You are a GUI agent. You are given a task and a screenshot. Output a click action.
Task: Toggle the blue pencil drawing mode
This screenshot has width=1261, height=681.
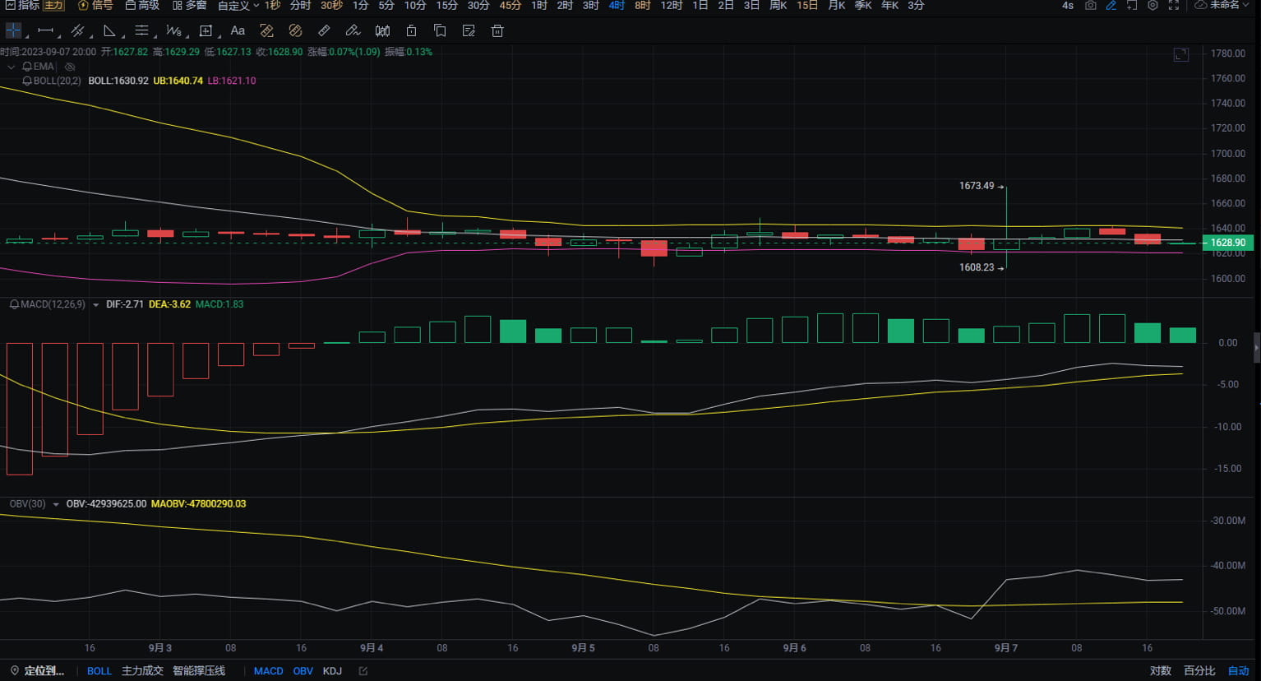tap(1111, 6)
